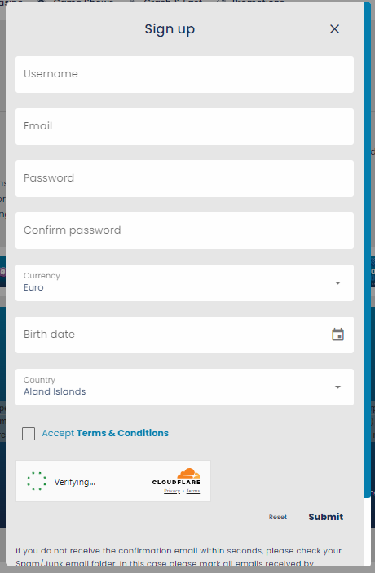The width and height of the screenshot is (375, 573).
Task: Click the Cloudflare logo
Action: (x=176, y=476)
